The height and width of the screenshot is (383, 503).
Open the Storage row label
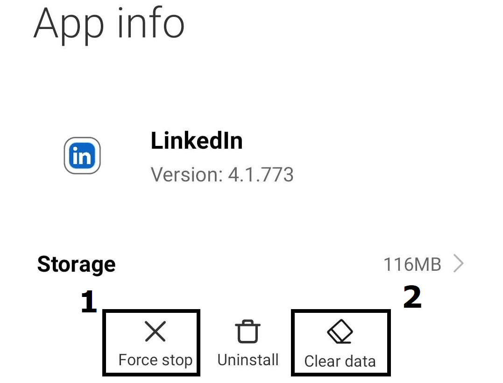click(x=76, y=264)
